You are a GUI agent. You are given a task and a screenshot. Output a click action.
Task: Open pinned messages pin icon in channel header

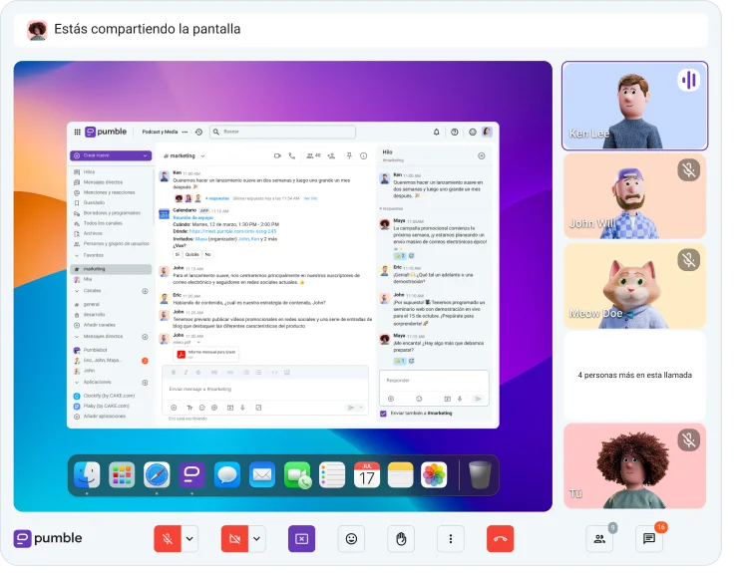349,155
